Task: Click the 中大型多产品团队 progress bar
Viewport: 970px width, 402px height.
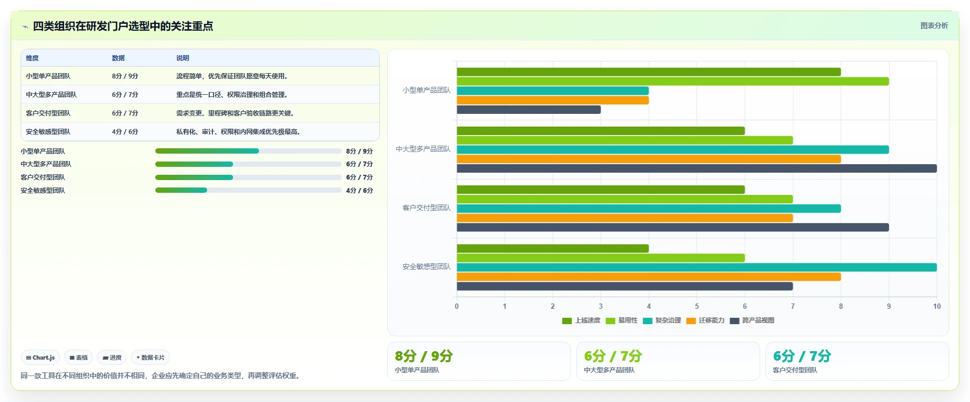Action: [248, 164]
